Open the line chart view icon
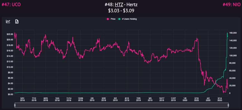The width and height of the screenshot is (242, 110). [x=8, y=21]
